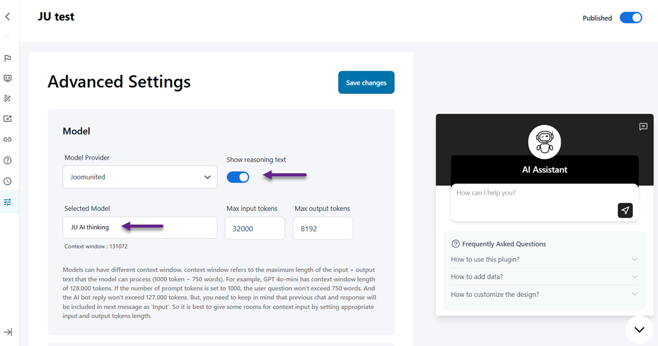Open the monitor icon page in the sidebar
658x346 pixels.
click(x=7, y=79)
